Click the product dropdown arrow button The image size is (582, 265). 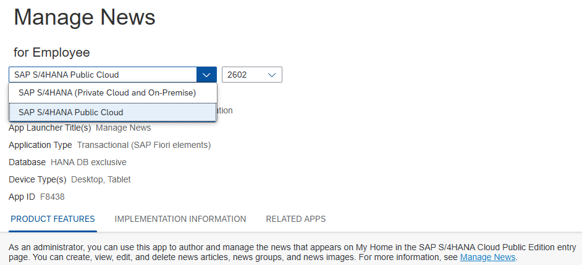click(206, 75)
